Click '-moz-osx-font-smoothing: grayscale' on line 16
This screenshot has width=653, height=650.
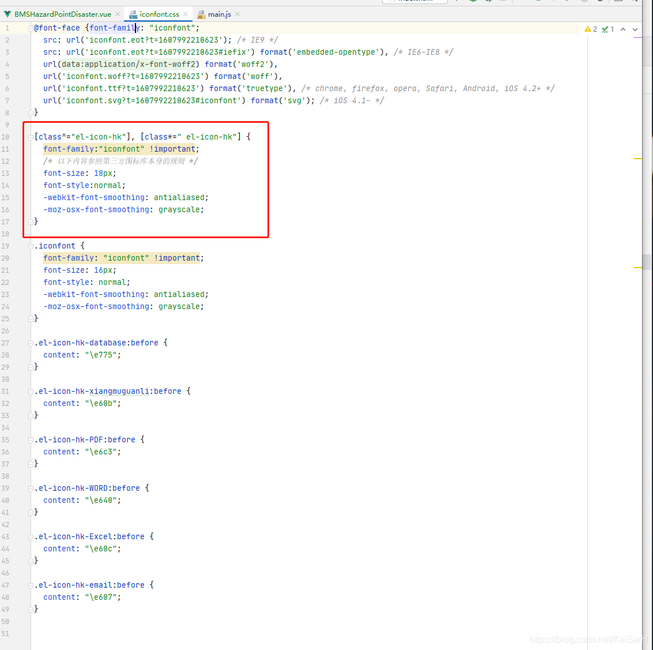(122, 209)
